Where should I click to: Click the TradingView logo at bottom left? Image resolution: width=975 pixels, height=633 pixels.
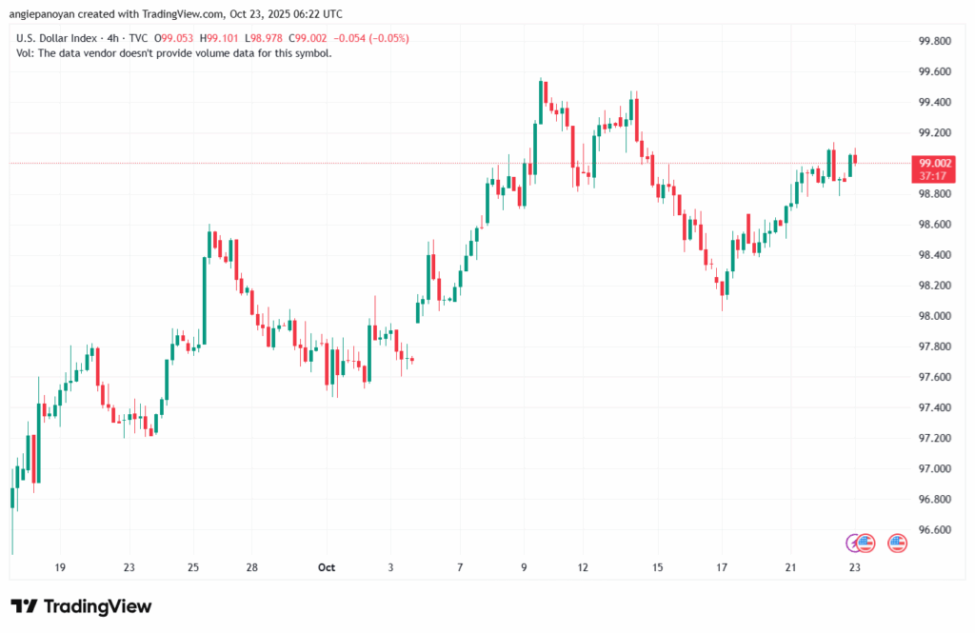pos(81,606)
